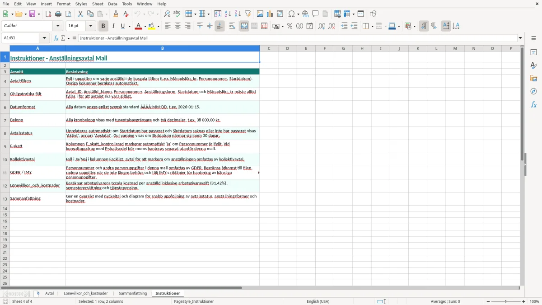Viewport: 542px width, 305px height.
Task: Click the Format as Percent icon
Action: [x=290, y=26]
